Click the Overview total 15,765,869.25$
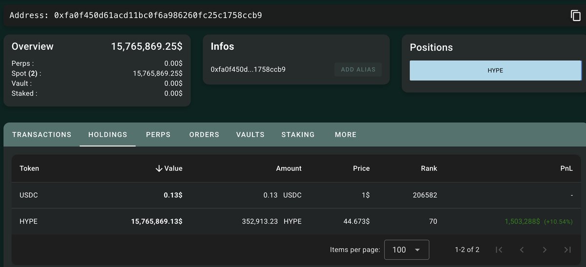Image resolution: width=586 pixels, height=267 pixels. (147, 47)
